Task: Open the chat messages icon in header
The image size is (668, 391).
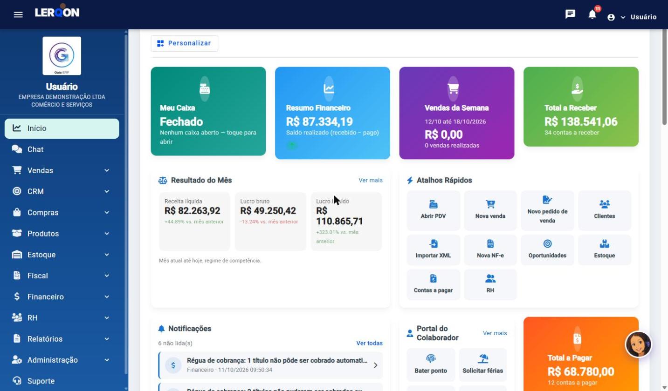Action: [570, 14]
